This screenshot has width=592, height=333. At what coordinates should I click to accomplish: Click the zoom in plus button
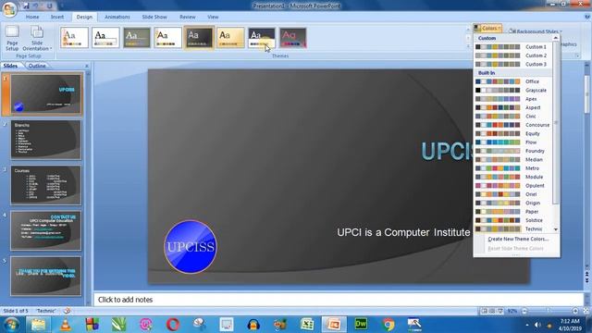[x=575, y=311]
